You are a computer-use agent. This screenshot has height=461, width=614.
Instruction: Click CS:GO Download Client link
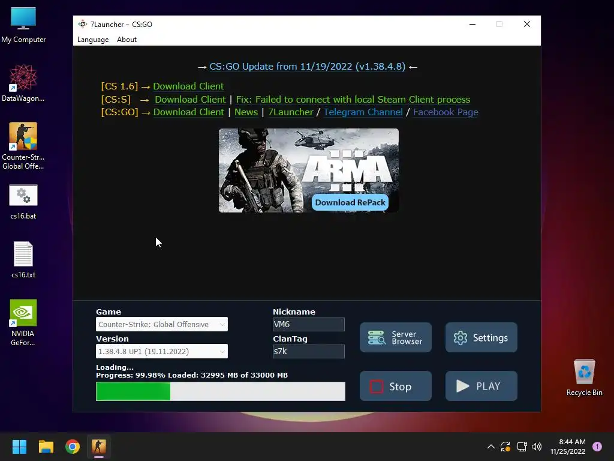(189, 112)
